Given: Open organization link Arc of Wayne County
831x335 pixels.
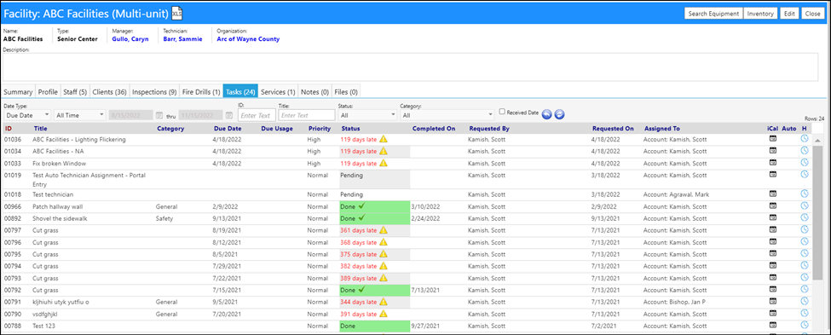Looking at the screenshot, I should (248, 39).
